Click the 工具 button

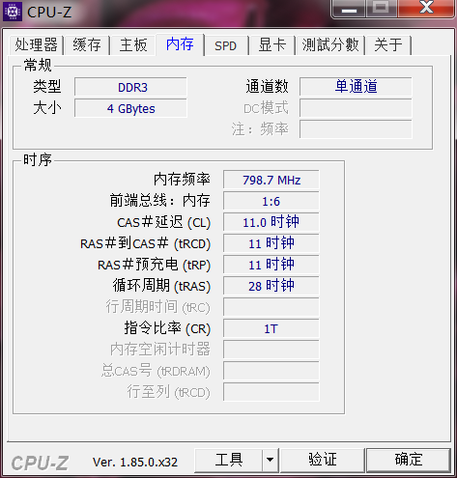point(228,461)
